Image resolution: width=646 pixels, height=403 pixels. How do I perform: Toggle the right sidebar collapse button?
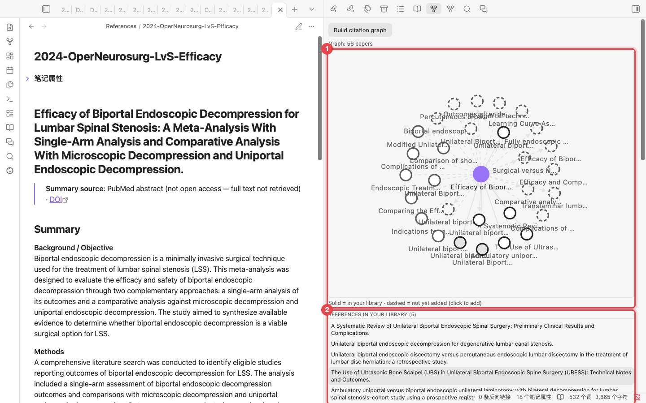[636, 9]
